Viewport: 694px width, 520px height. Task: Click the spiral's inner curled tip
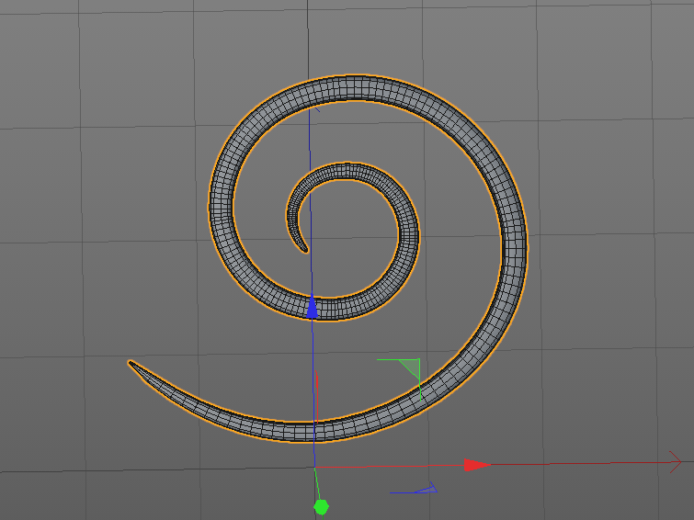click(x=303, y=249)
